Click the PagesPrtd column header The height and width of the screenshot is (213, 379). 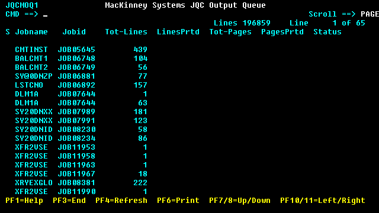pos(282,32)
